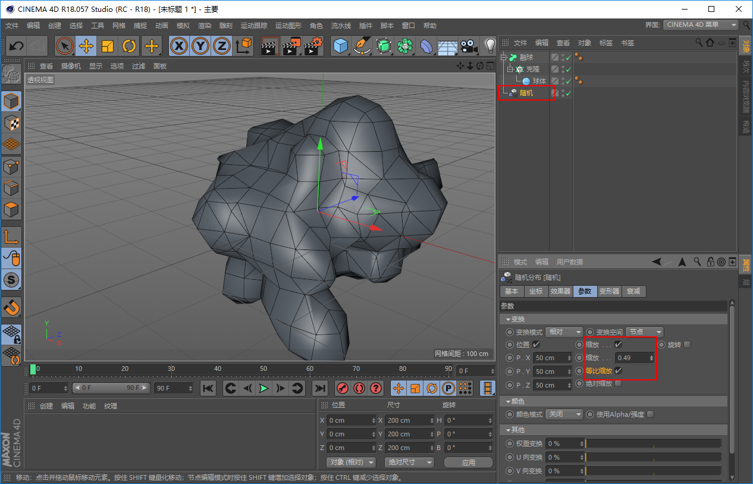This screenshot has height=484, width=753.
Task: Add a light object
Action: tap(490, 46)
